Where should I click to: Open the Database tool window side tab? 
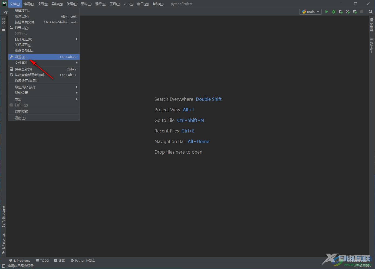[372, 25]
